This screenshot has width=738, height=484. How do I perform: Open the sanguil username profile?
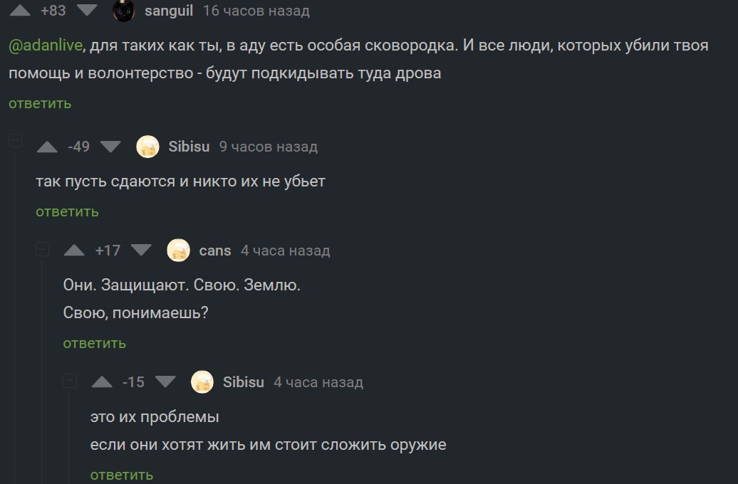point(168,11)
